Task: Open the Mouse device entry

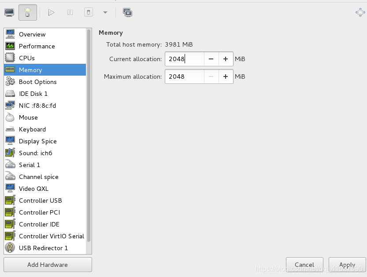Action: 45,117
